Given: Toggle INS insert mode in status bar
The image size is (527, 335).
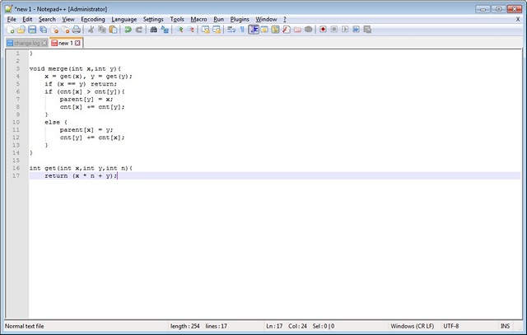Looking at the screenshot, I should (x=505, y=326).
